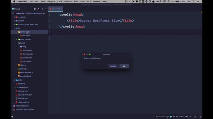Viewport: 213px width, 119px height.
Task: Click the client.js file icon
Action: click(19, 65)
